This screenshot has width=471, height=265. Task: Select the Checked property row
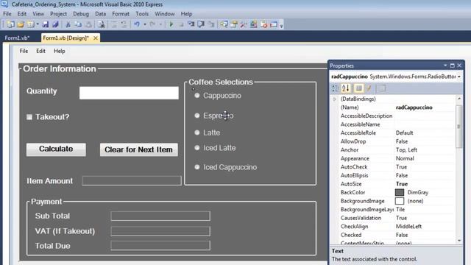[395, 235]
